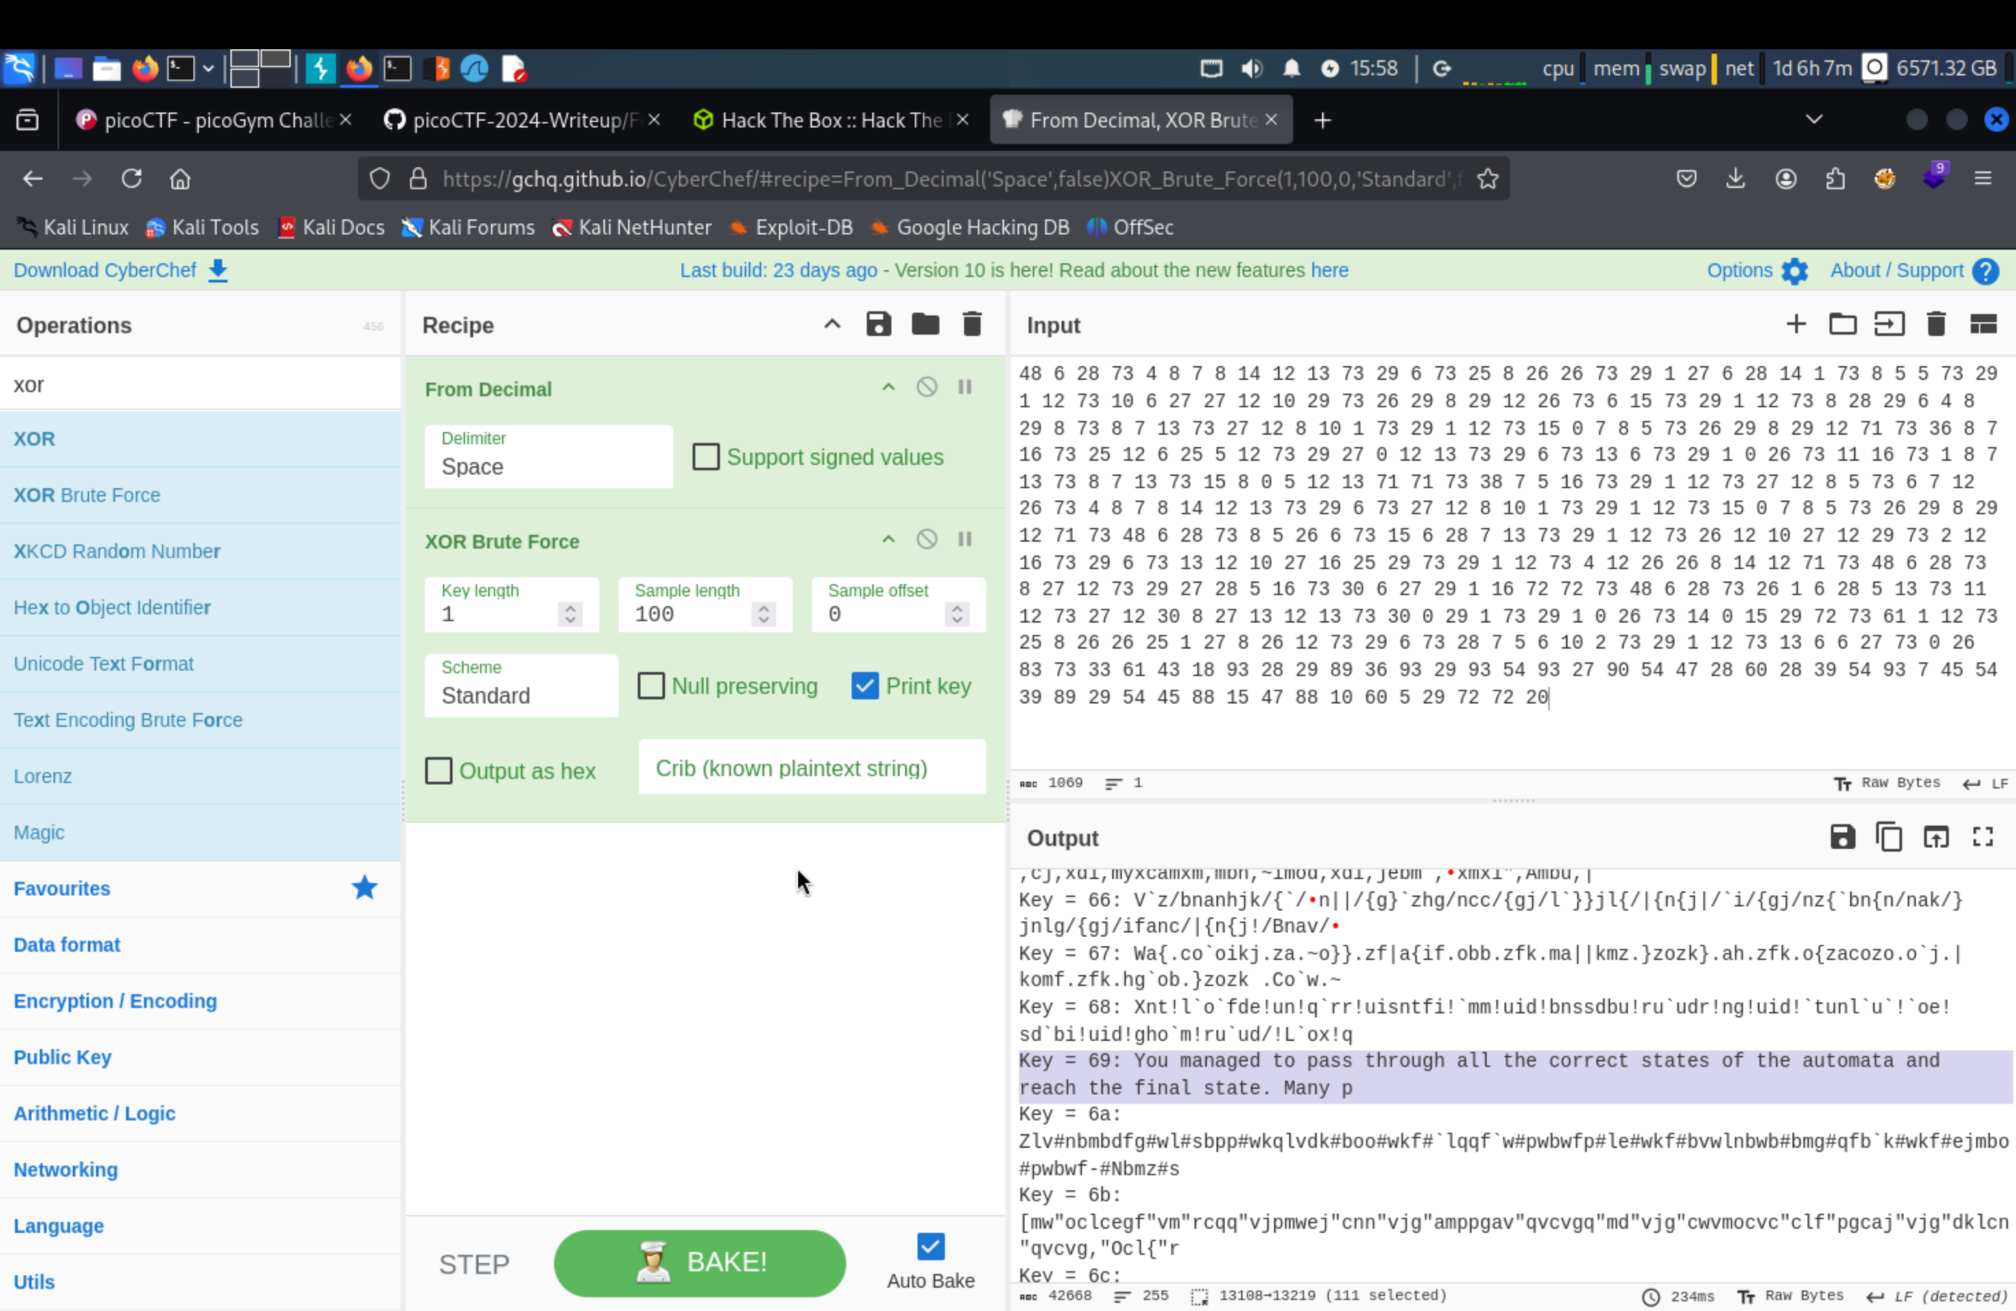Open Kali application menu icon
This screenshot has width=2016, height=1311.
coord(19,69)
